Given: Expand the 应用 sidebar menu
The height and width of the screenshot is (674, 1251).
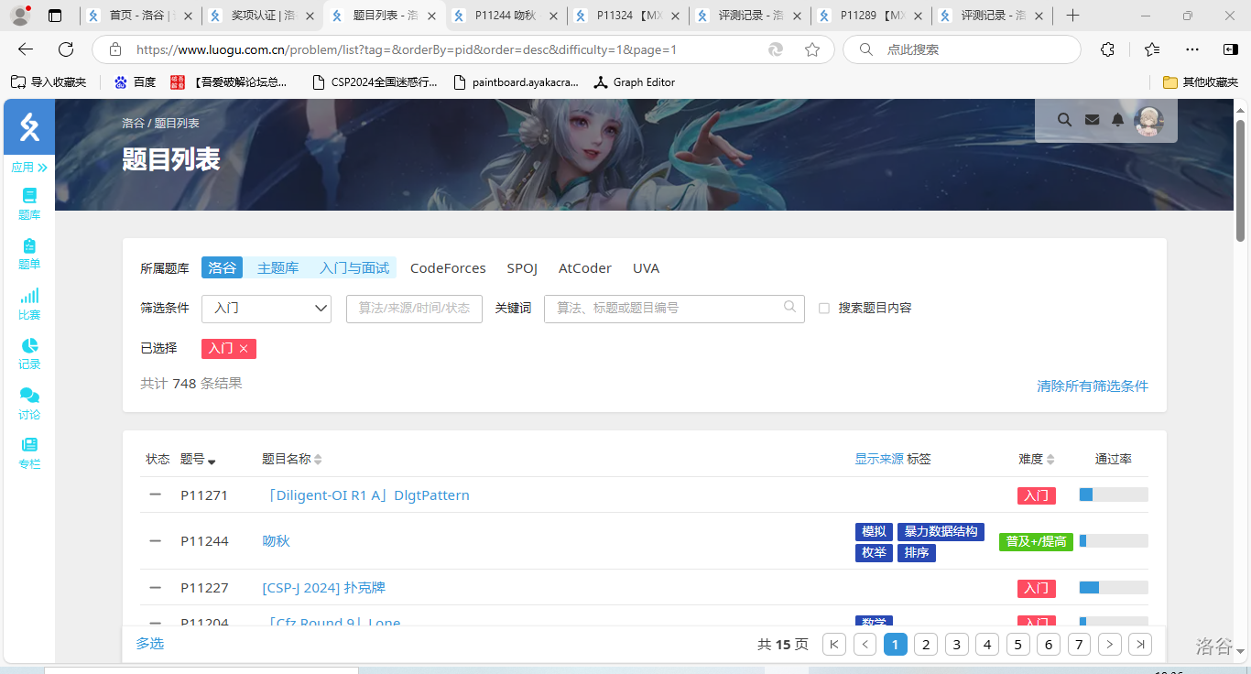Looking at the screenshot, I should [29, 168].
